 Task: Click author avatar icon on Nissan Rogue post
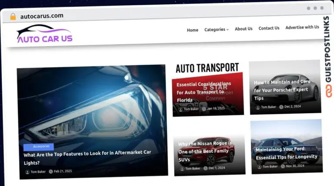pos(181,168)
